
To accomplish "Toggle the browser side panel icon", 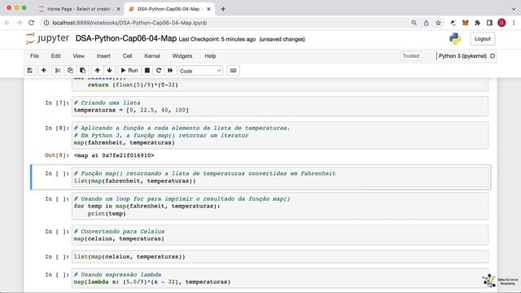I will tap(489, 23).
